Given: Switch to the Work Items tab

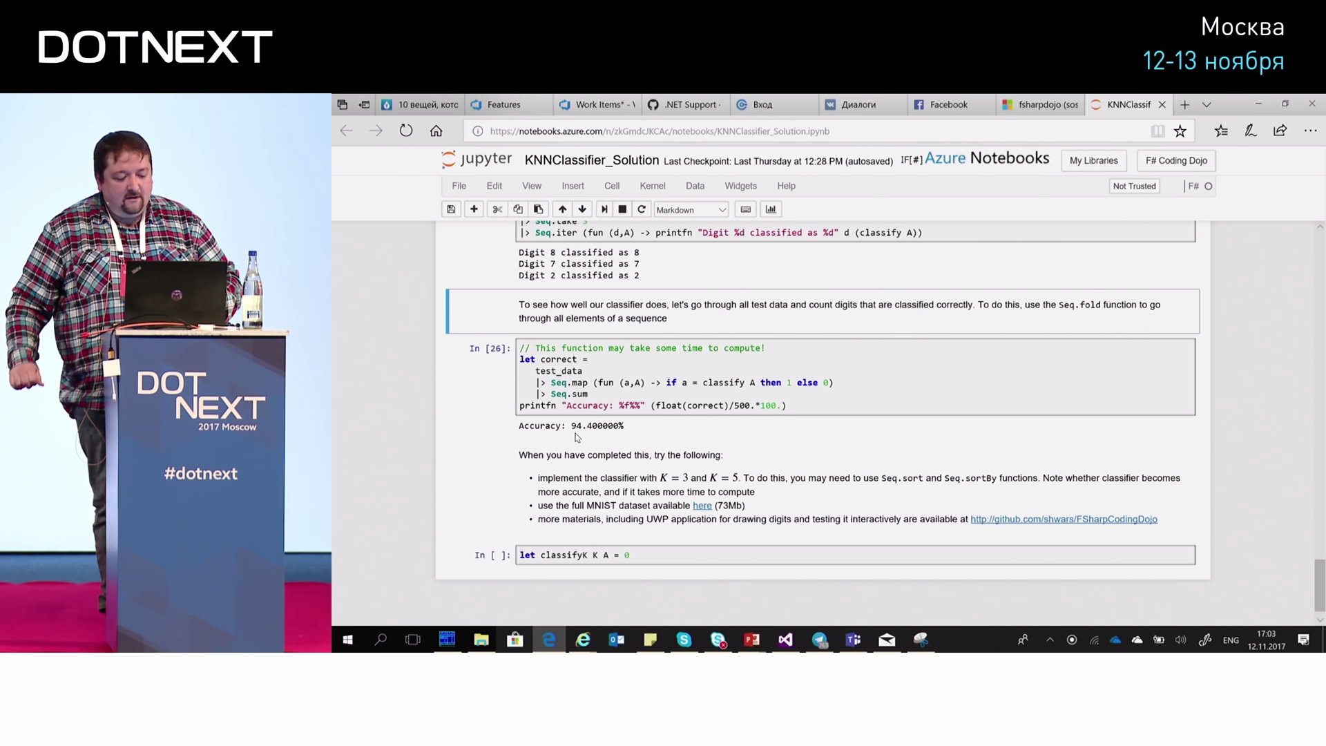Looking at the screenshot, I should pyautogui.click(x=597, y=104).
